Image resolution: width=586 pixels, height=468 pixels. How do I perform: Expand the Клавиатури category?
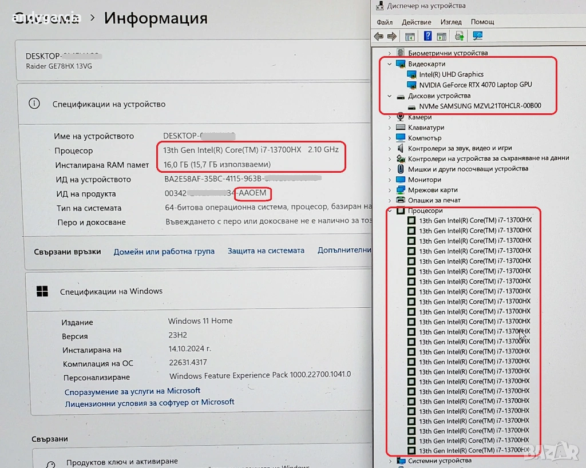(390, 128)
